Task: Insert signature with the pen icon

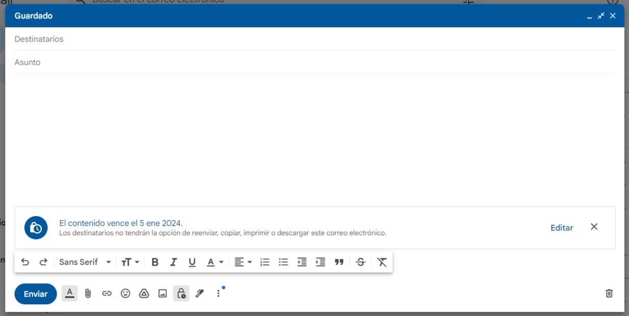Action: (x=200, y=294)
